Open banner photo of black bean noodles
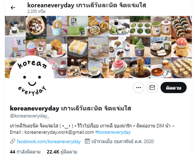The width and height of the screenshot is (196, 157). pos(140,68)
